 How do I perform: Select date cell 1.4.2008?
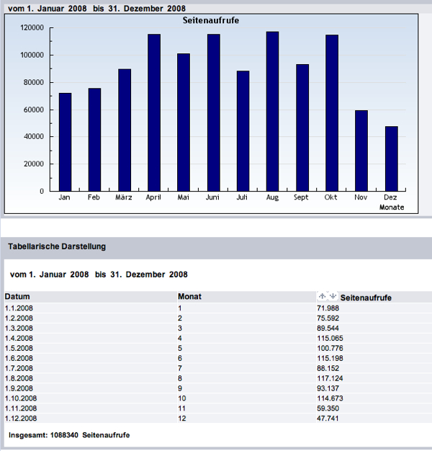(x=19, y=339)
